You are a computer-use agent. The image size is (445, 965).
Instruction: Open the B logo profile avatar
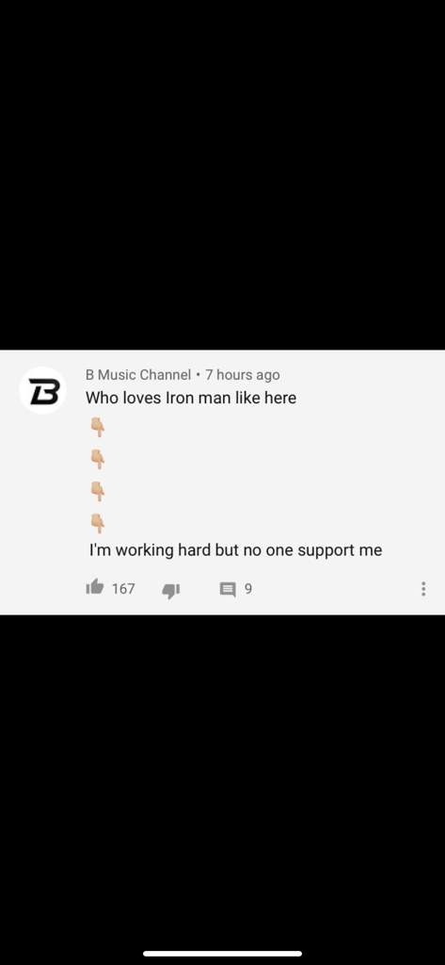coord(42,390)
